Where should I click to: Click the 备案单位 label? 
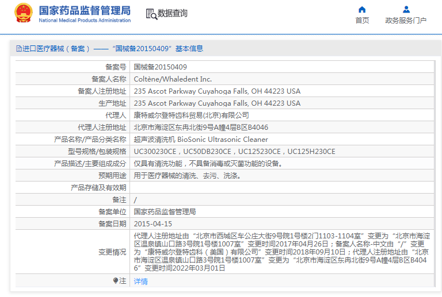pos(112,212)
